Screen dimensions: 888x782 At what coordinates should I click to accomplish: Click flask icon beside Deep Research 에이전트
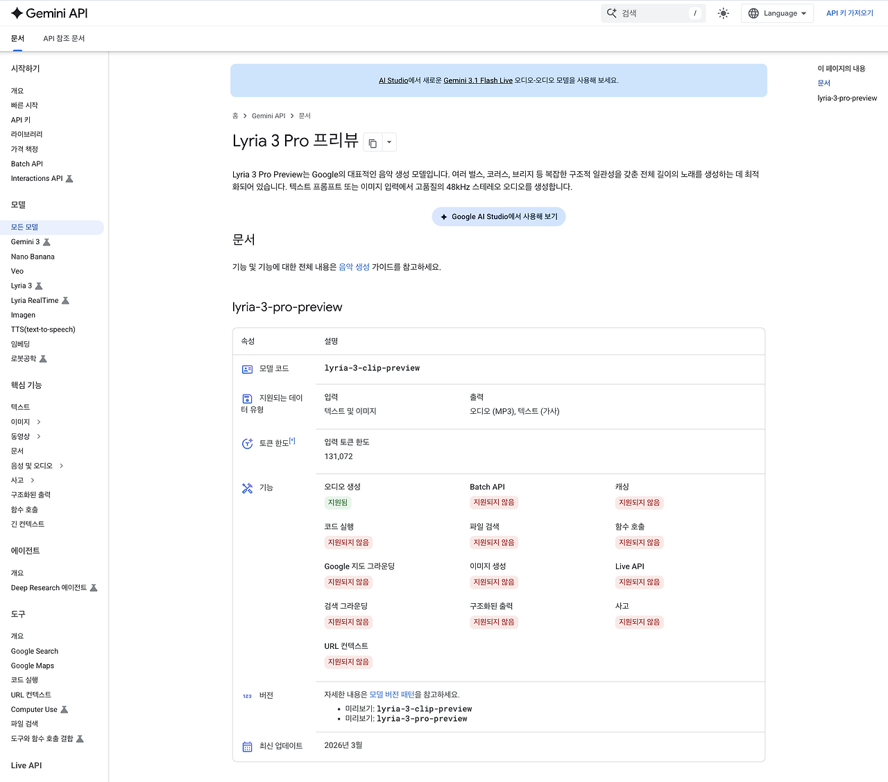tap(94, 588)
